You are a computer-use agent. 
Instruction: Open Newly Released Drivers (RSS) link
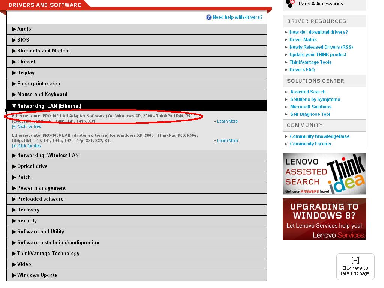(321, 47)
